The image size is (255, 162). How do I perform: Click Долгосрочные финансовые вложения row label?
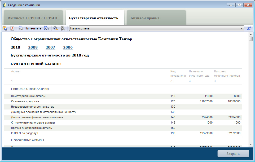37,117
